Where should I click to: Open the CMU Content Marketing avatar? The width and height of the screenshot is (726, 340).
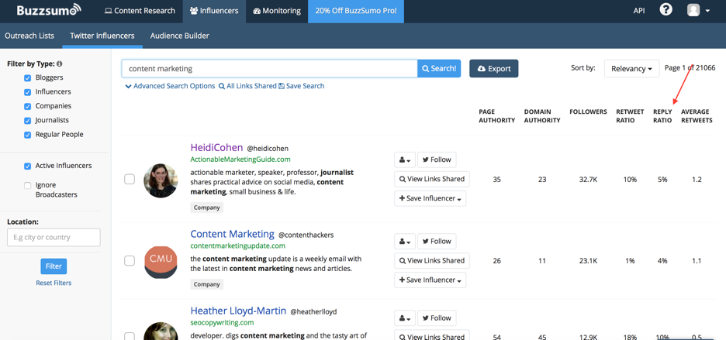[x=161, y=262]
